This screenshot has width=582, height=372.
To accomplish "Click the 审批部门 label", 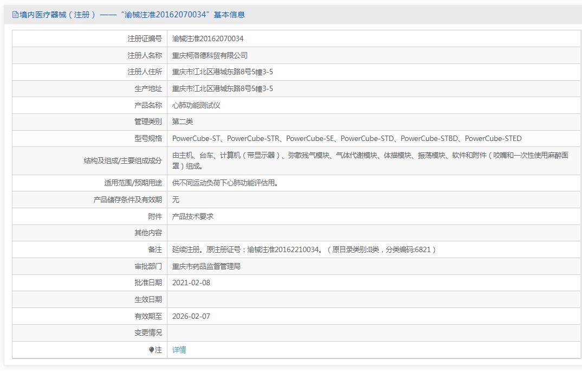I will pyautogui.click(x=148, y=266).
